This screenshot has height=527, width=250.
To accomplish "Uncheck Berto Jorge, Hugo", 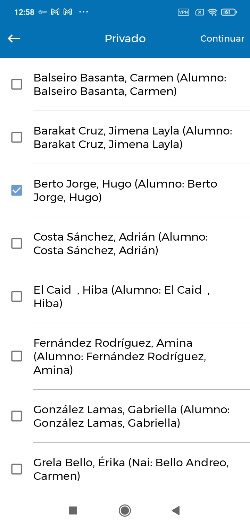I will point(17,190).
